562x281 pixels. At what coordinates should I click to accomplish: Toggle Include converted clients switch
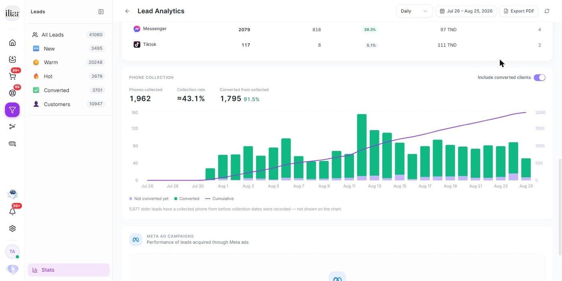coord(540,78)
